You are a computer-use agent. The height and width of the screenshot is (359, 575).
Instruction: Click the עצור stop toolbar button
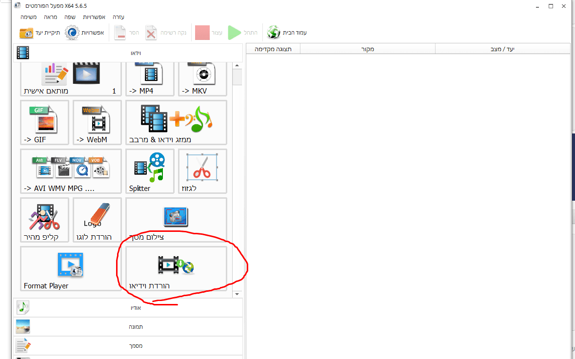click(x=209, y=33)
